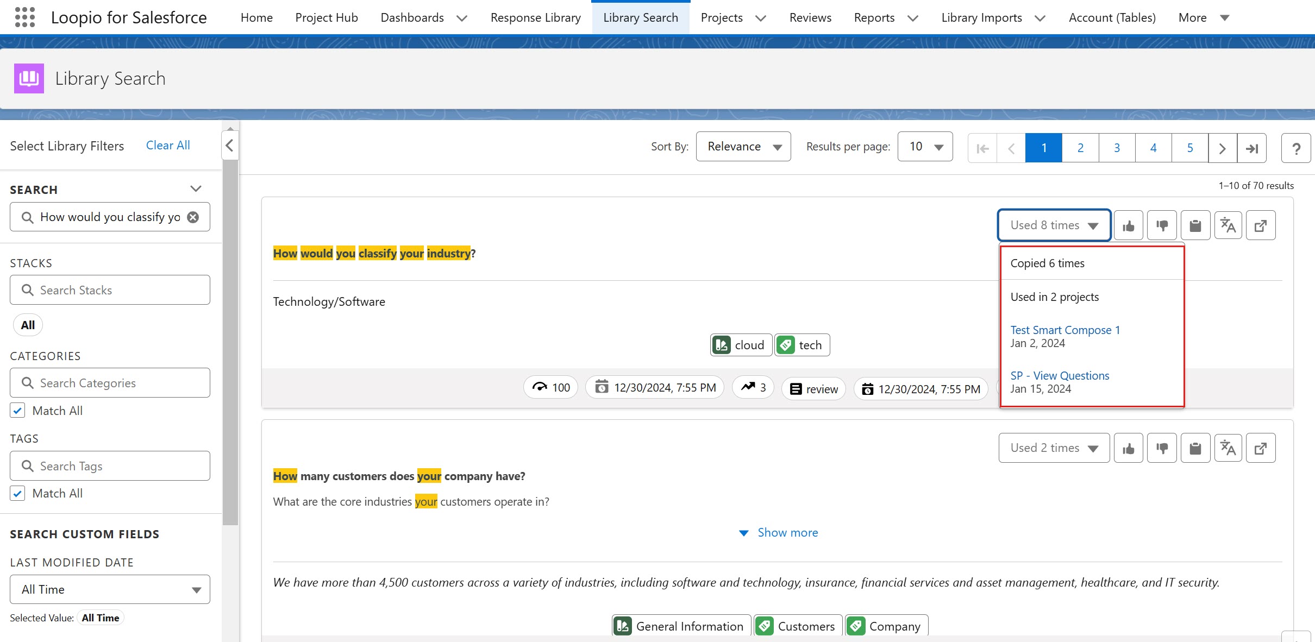Go to results page 2
Screen dimensions: 1315x642
click(1080, 148)
